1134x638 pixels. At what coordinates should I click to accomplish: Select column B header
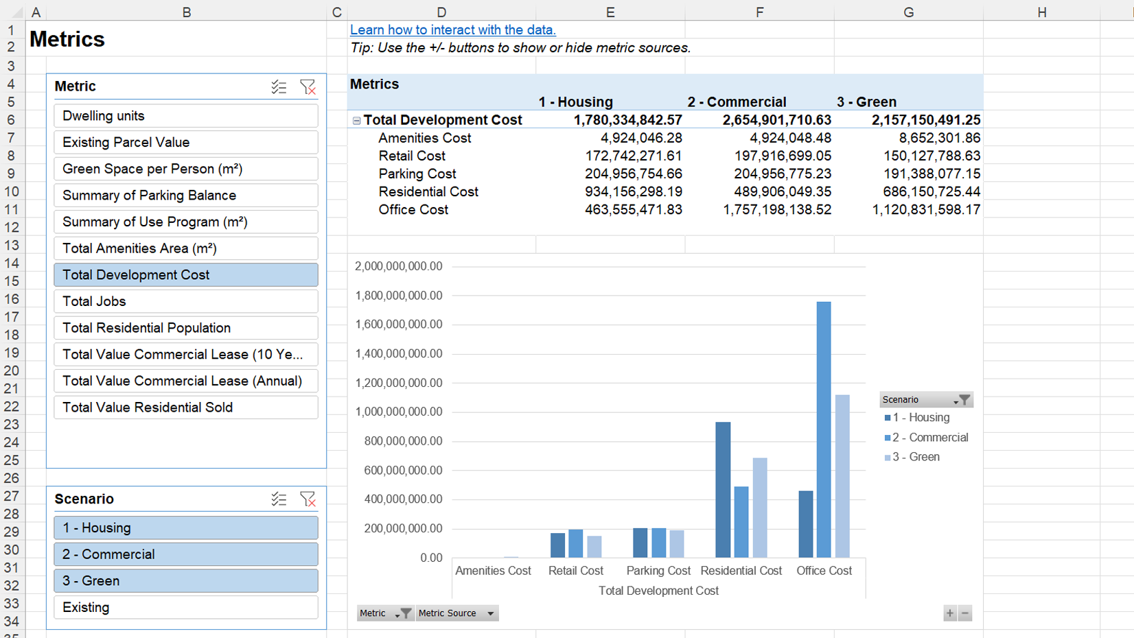click(x=186, y=12)
